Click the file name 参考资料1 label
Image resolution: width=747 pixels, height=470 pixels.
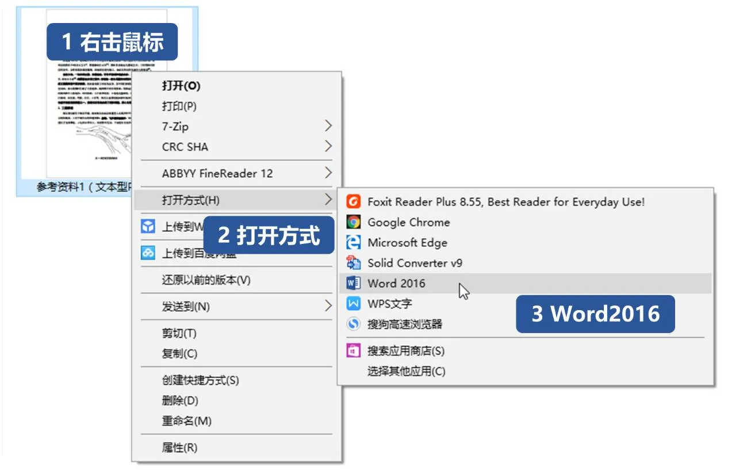(85, 188)
